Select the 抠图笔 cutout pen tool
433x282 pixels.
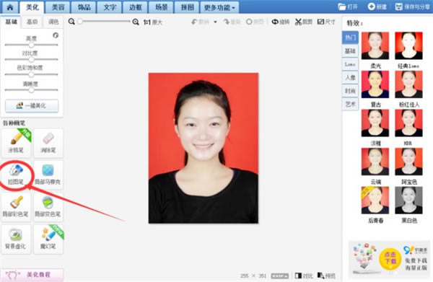coord(16,175)
